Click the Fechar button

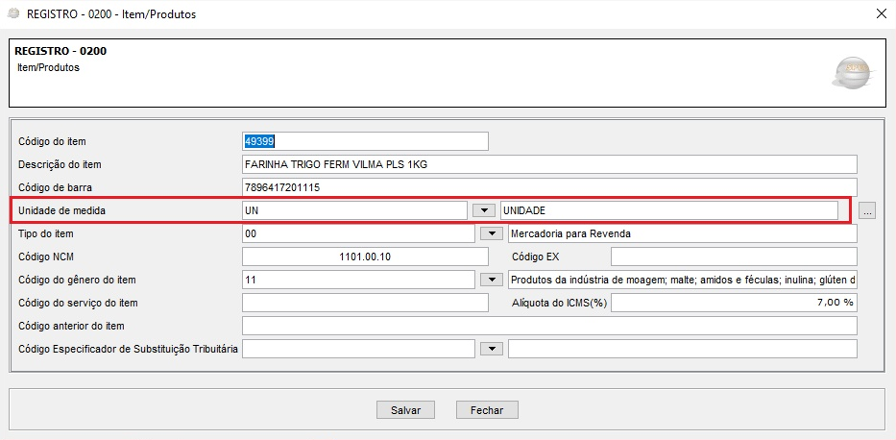coord(487,409)
